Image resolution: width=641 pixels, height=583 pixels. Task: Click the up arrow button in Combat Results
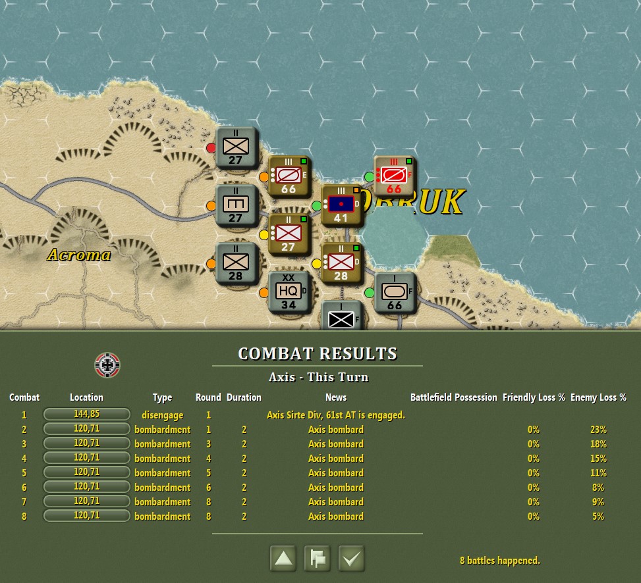(283, 558)
